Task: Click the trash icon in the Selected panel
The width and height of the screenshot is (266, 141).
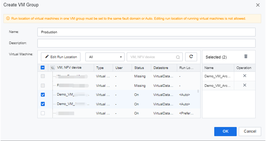Action: (x=246, y=56)
